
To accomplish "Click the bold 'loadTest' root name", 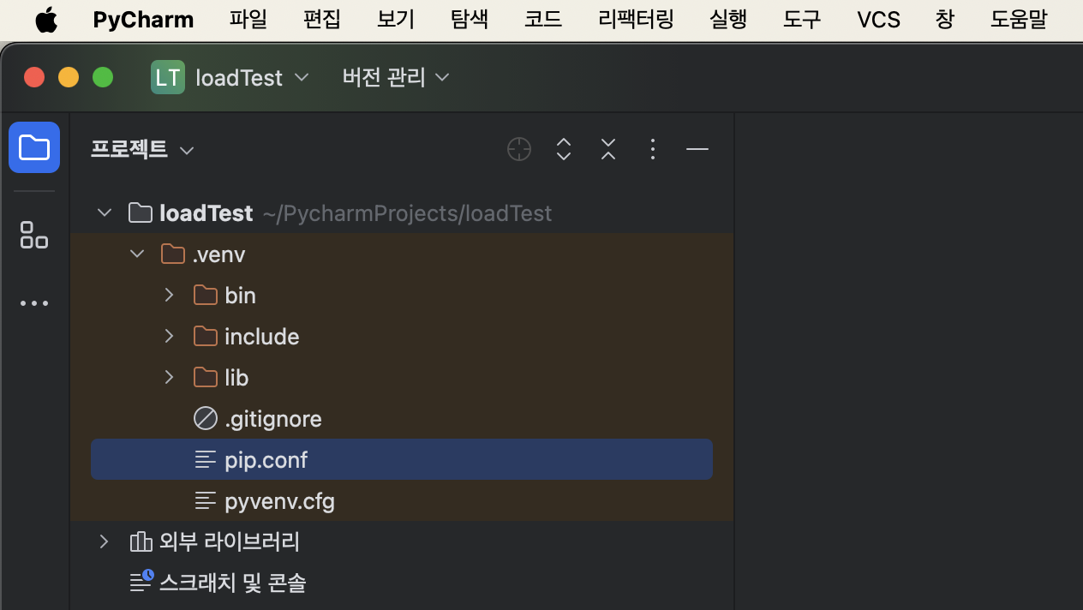I will coord(206,212).
